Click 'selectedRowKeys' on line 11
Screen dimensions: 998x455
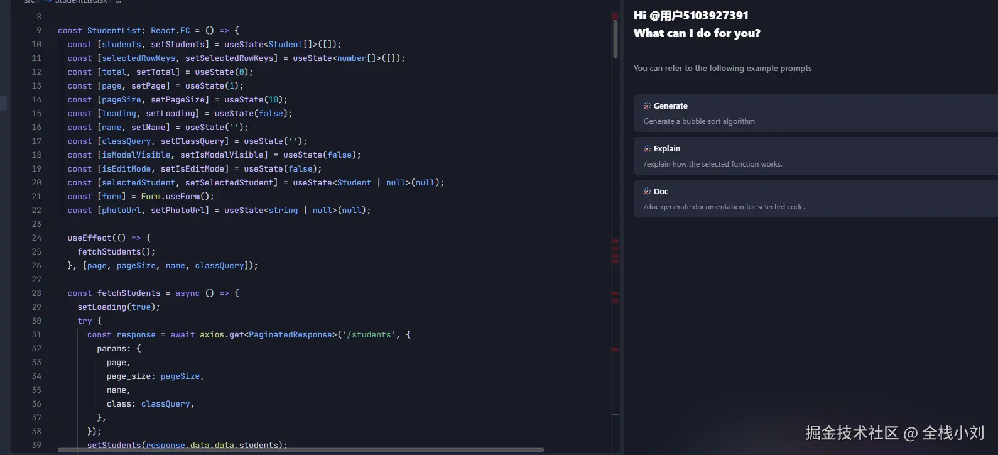tap(139, 58)
